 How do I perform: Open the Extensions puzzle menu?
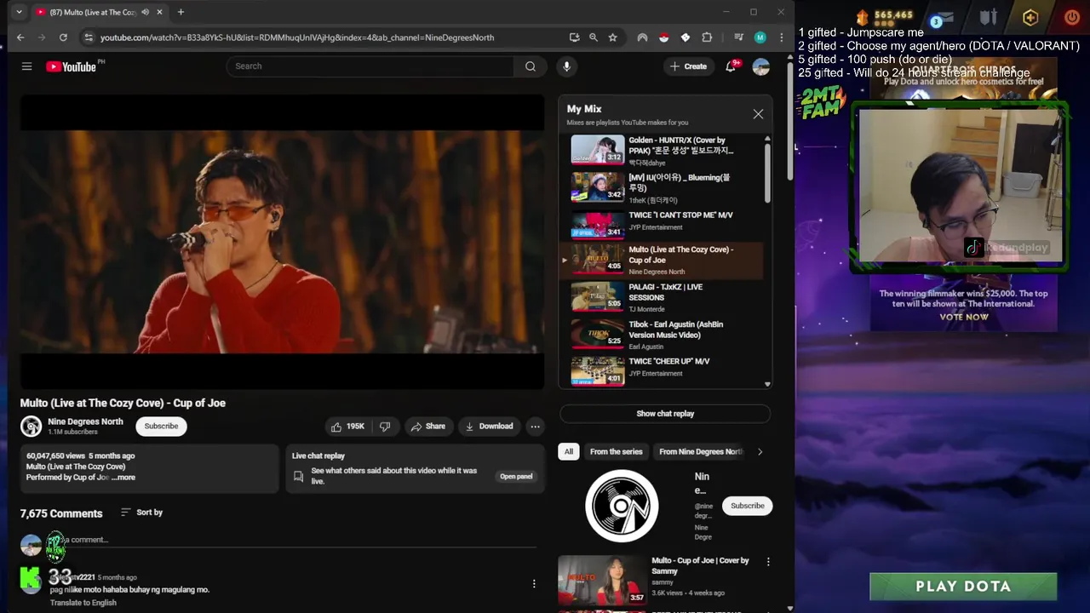[x=707, y=37]
